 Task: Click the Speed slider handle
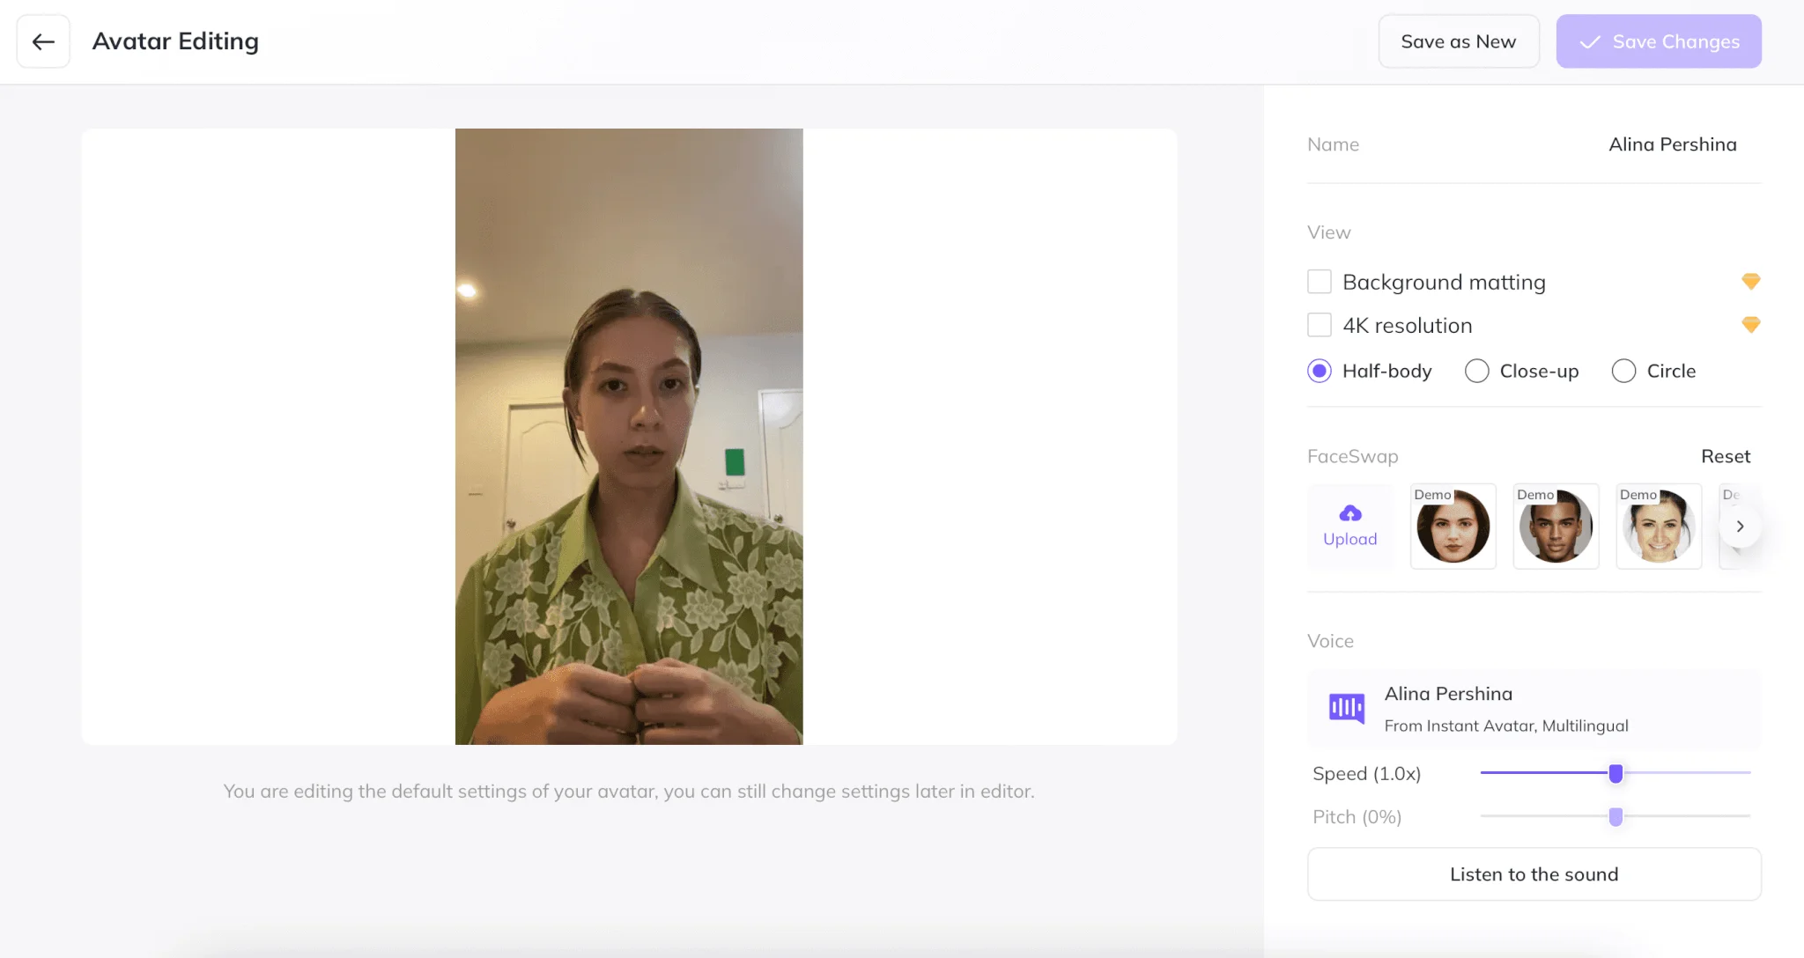pos(1615,773)
